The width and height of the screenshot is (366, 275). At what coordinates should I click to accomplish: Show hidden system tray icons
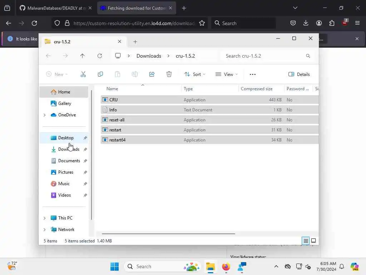tap(276, 266)
